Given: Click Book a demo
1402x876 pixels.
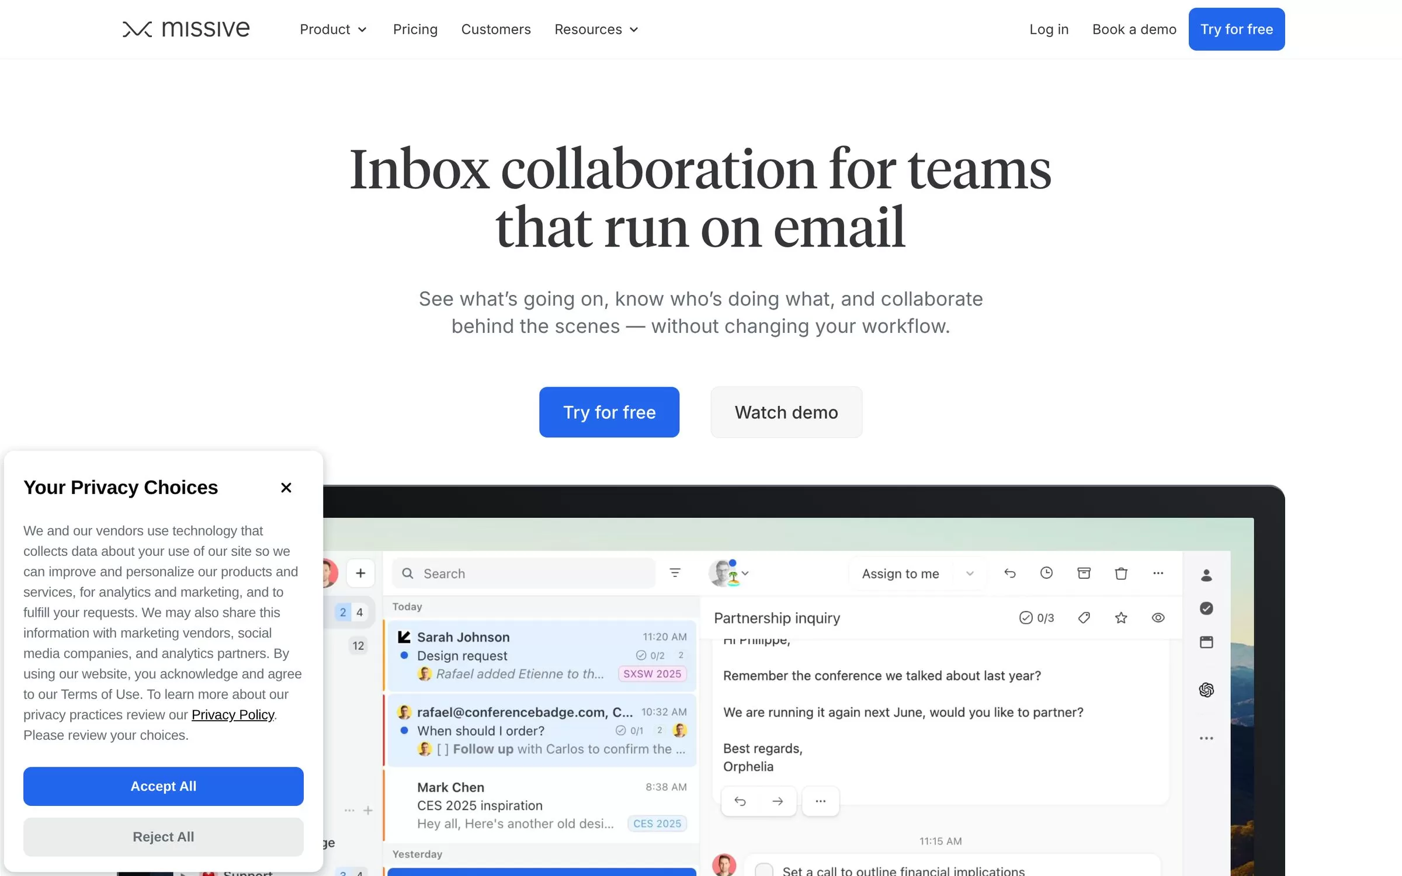Looking at the screenshot, I should (x=1134, y=29).
